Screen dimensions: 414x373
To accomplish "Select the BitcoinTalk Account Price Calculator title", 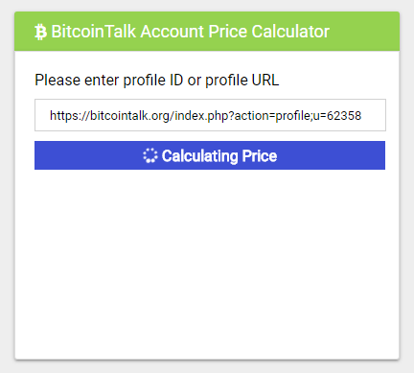I will (191, 32).
